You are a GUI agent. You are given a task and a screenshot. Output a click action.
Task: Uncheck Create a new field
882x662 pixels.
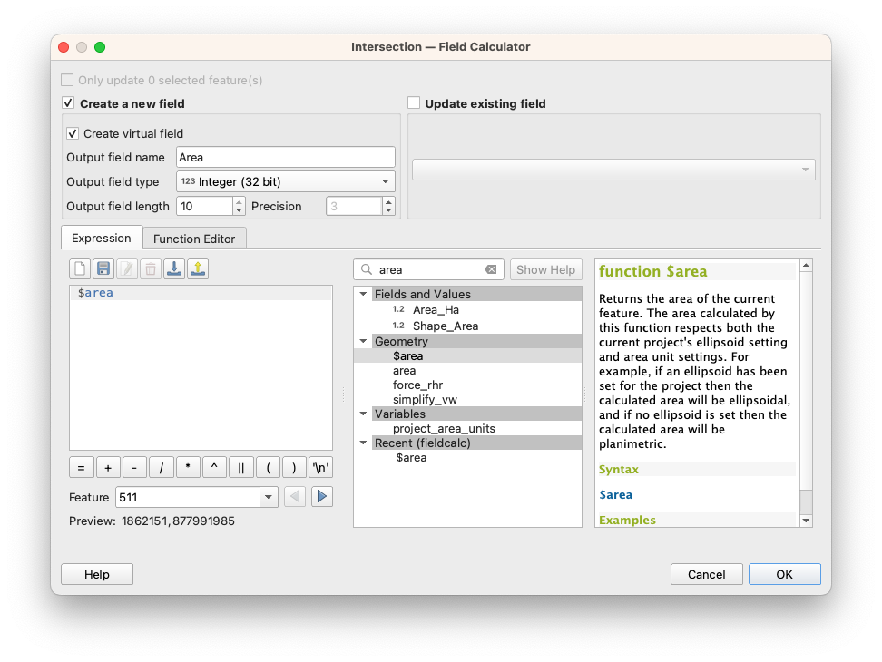68,103
